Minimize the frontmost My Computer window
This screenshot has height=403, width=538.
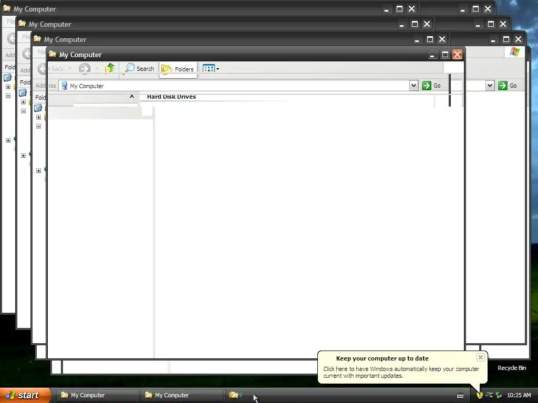(x=432, y=54)
